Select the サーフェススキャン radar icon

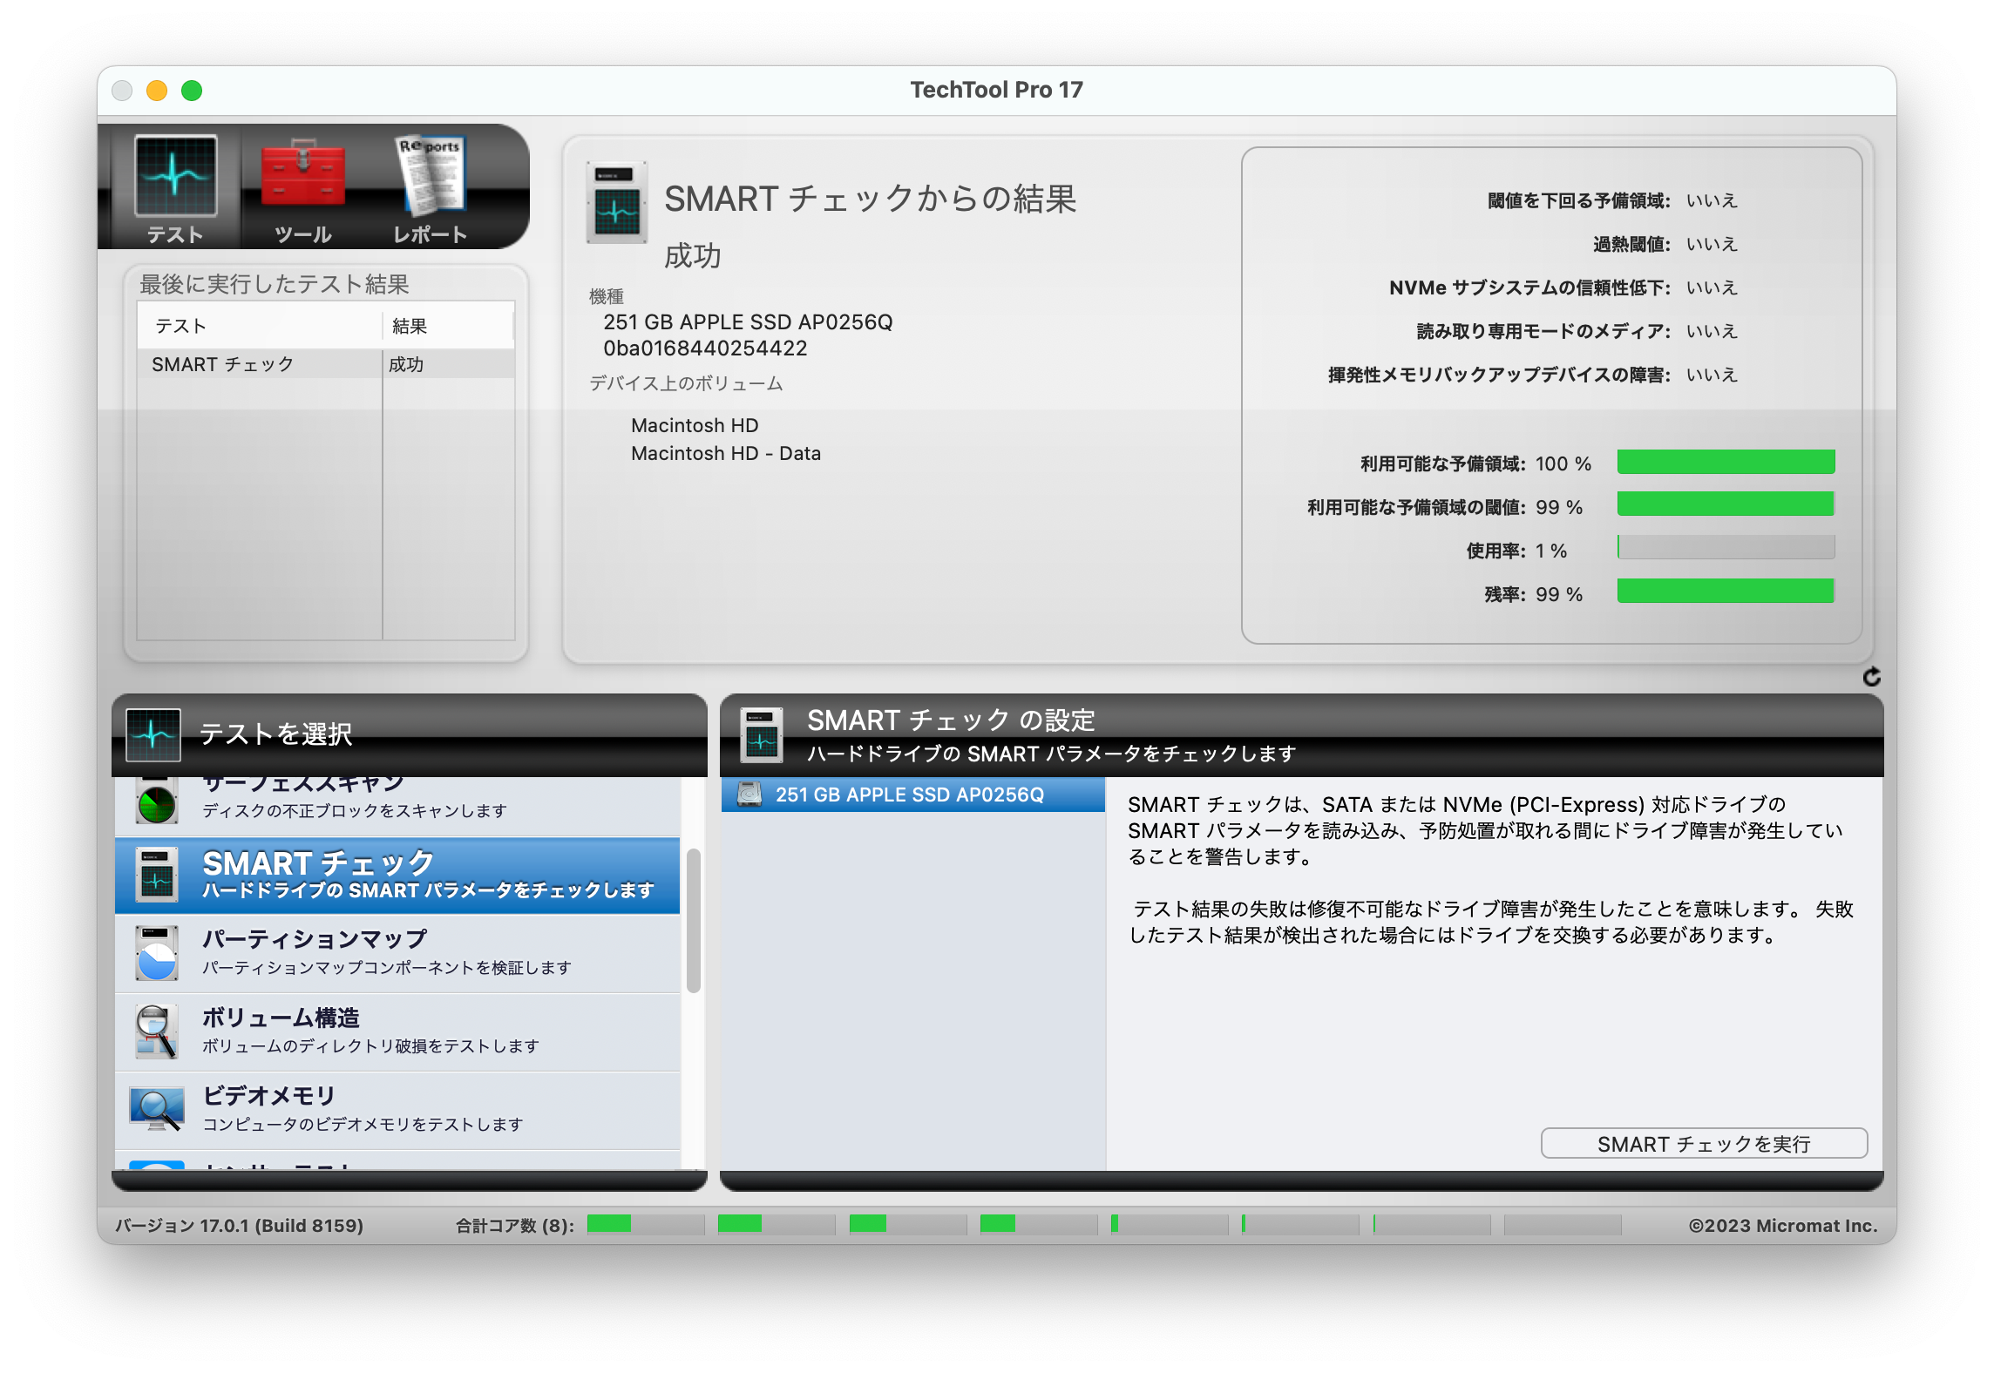pyautogui.click(x=157, y=801)
